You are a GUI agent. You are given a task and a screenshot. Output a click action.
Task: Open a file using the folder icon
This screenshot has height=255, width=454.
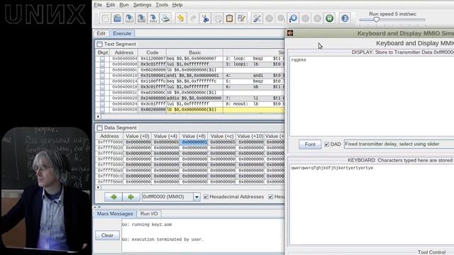(117, 18)
